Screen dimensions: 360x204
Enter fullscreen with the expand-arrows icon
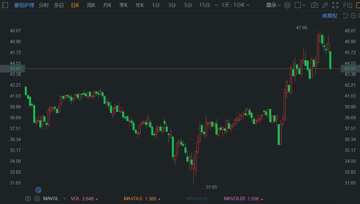click(x=335, y=5)
